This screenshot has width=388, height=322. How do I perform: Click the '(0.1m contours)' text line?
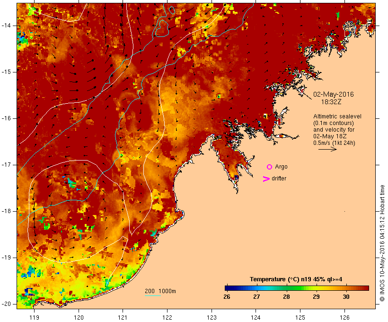click(334, 123)
